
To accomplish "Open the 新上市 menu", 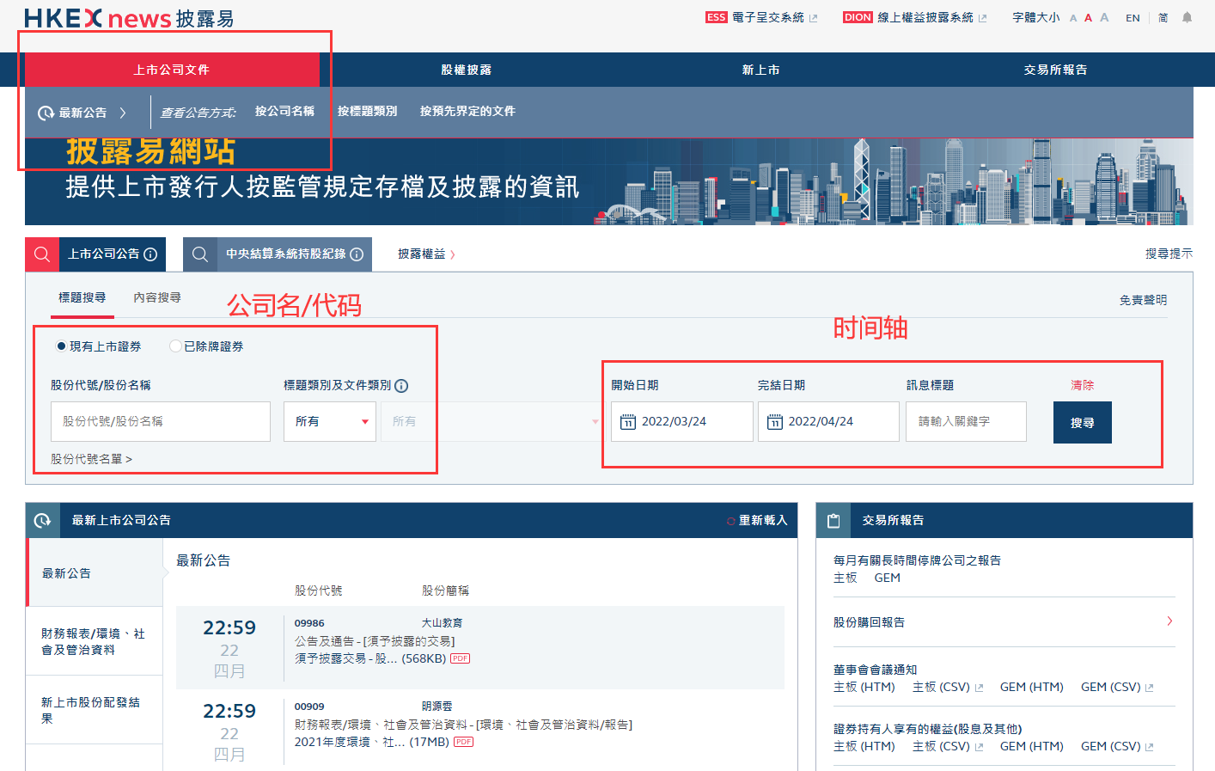I will coord(760,70).
